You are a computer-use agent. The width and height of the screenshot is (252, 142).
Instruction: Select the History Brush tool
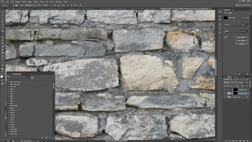[x=2, y=40]
